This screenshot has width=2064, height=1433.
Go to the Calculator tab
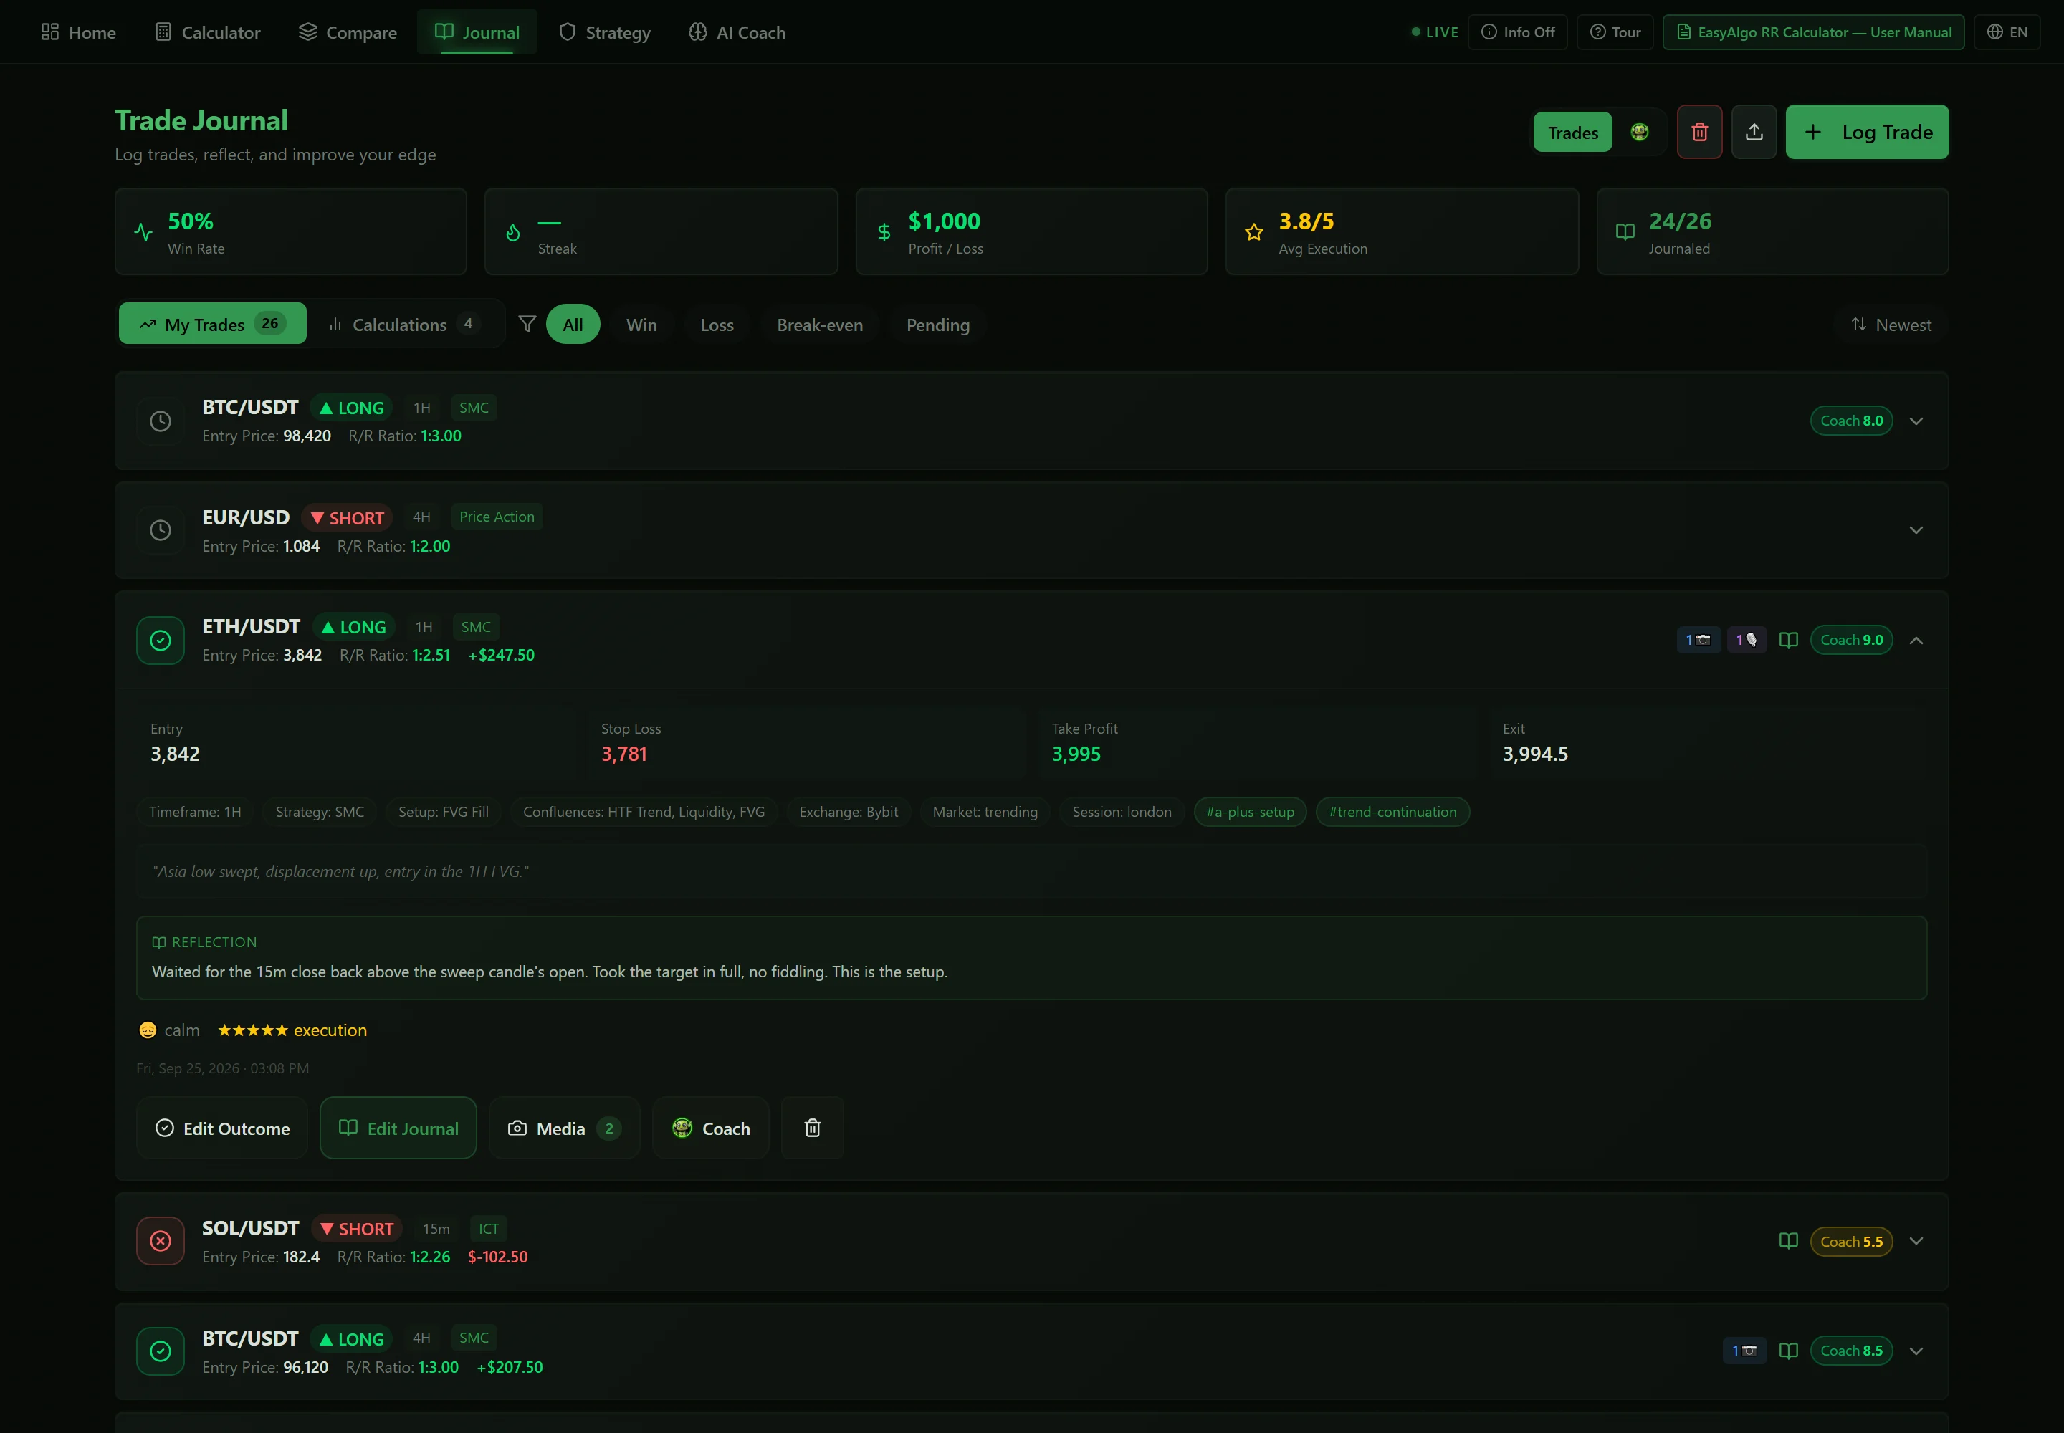click(x=208, y=32)
